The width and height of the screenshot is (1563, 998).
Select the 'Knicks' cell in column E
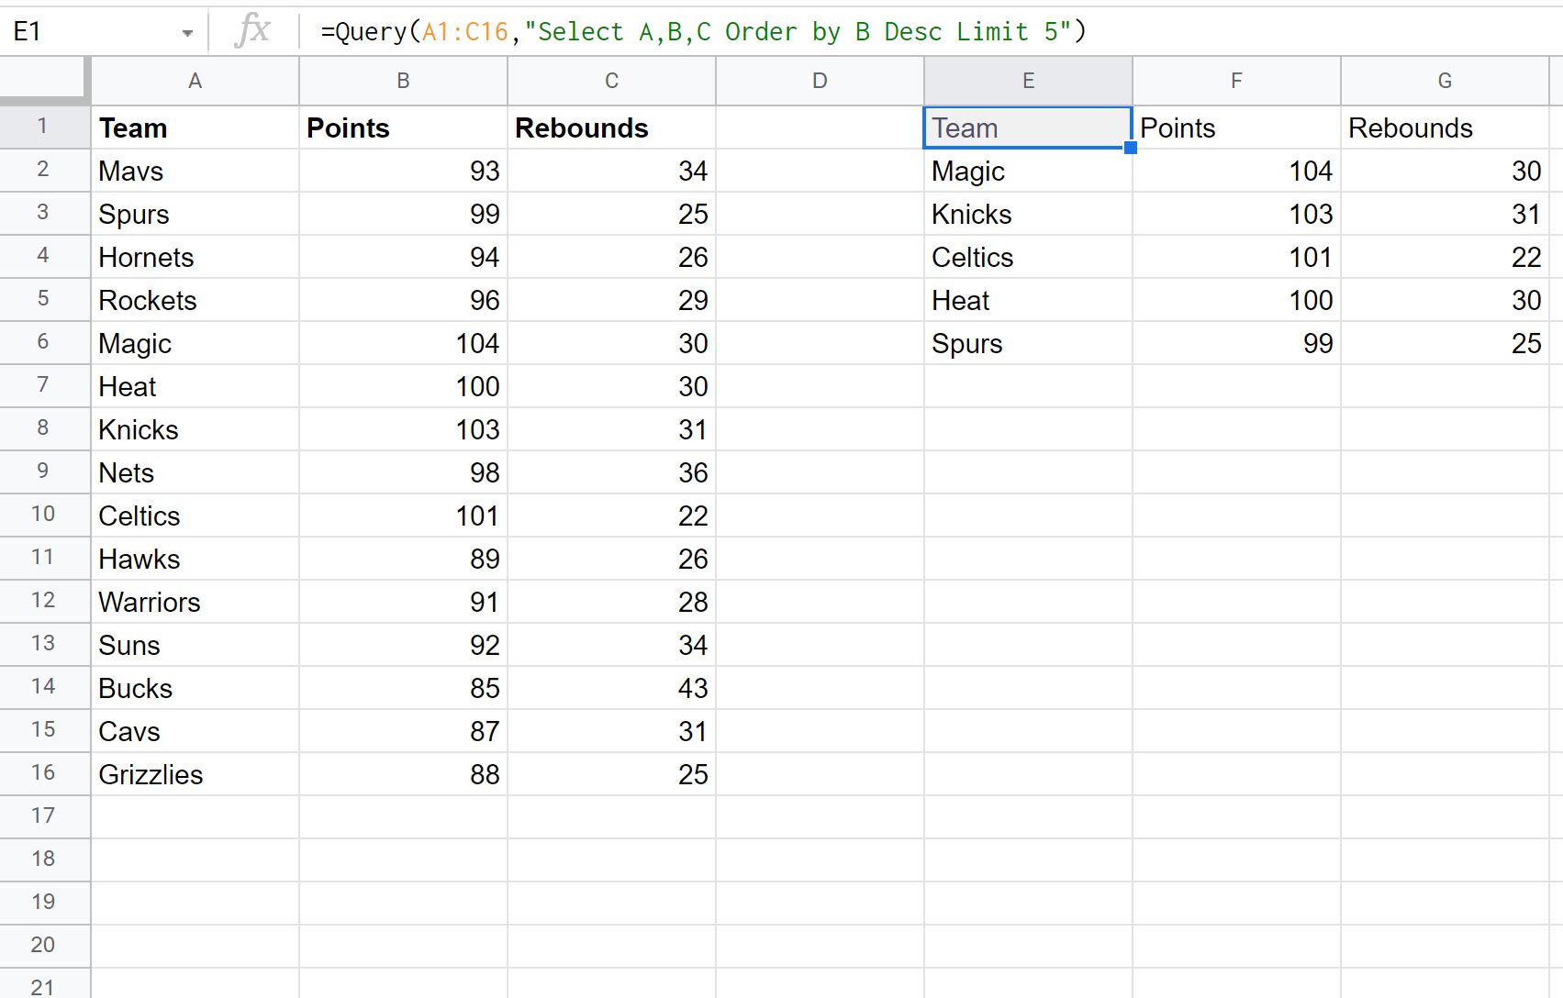(x=1029, y=214)
